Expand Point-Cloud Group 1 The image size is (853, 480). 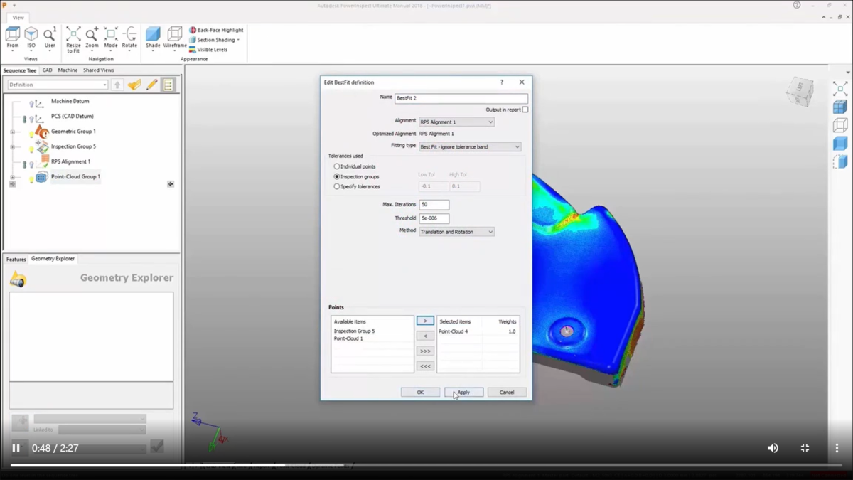coord(12,177)
